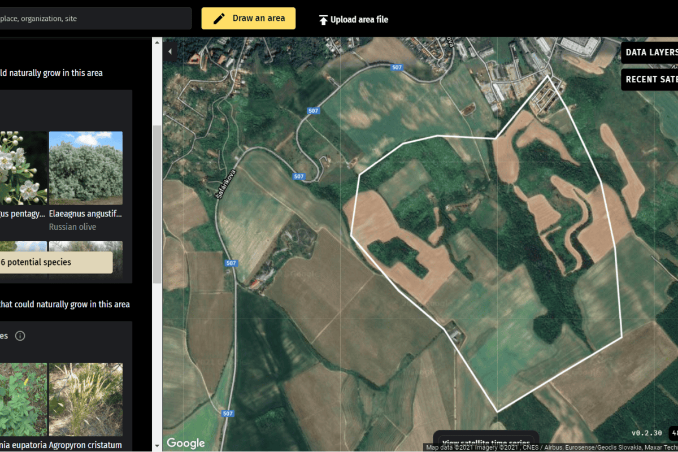Select the Russian olive species thumbnail
Image resolution: width=678 pixels, height=452 pixels.
click(x=85, y=167)
